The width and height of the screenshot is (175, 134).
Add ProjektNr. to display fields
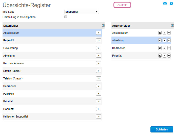99,40
